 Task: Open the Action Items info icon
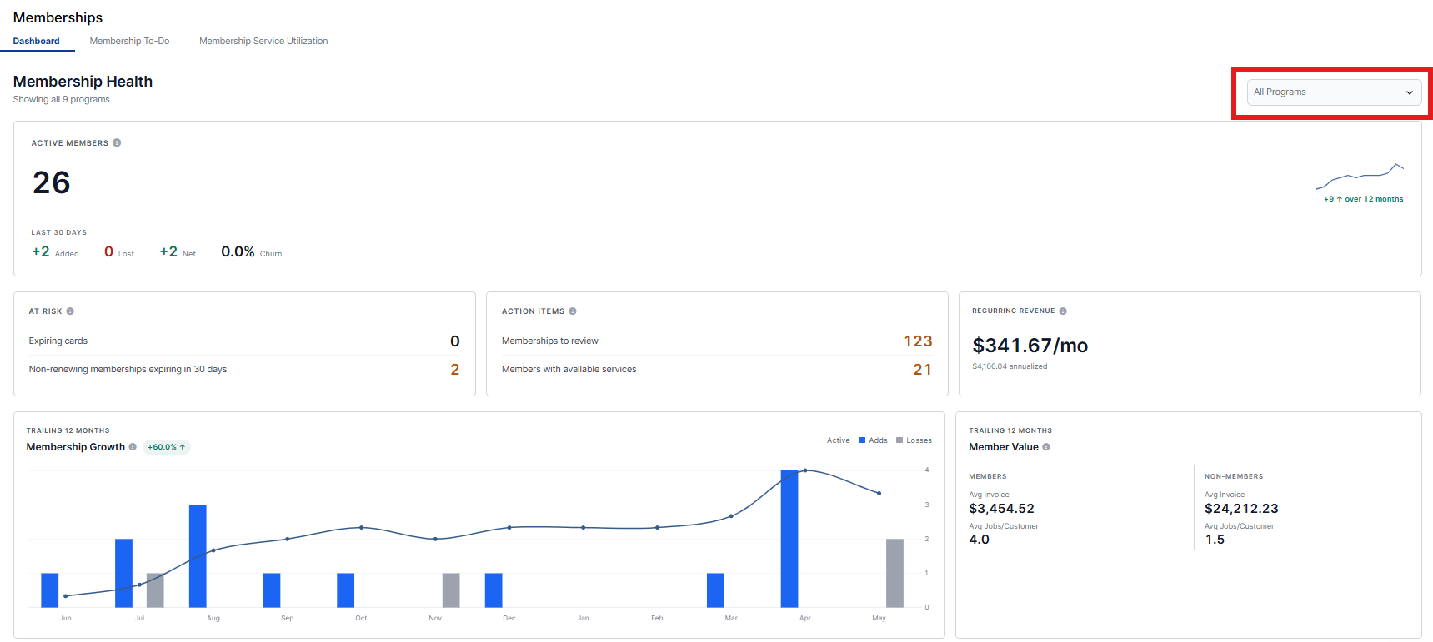point(573,311)
